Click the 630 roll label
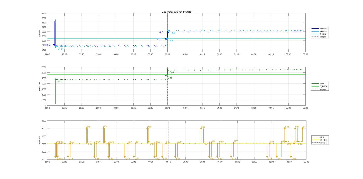Screen dimensions: 363x179 [149, 127]
